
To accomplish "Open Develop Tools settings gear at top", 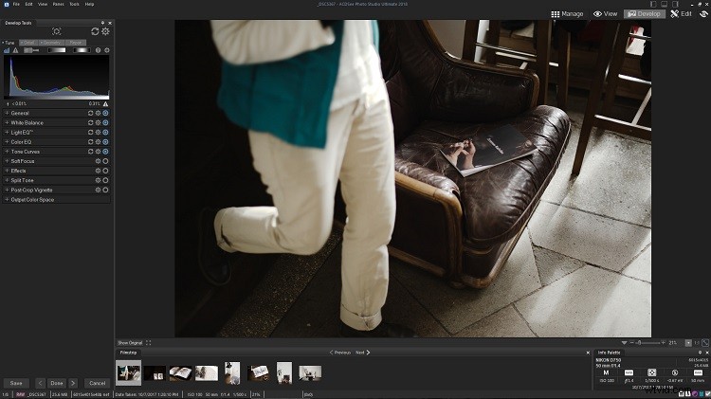I will tap(105, 31).
